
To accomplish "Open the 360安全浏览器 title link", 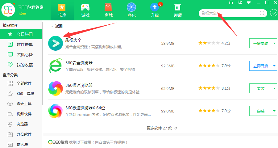I will pyautogui.click(x=79, y=63).
